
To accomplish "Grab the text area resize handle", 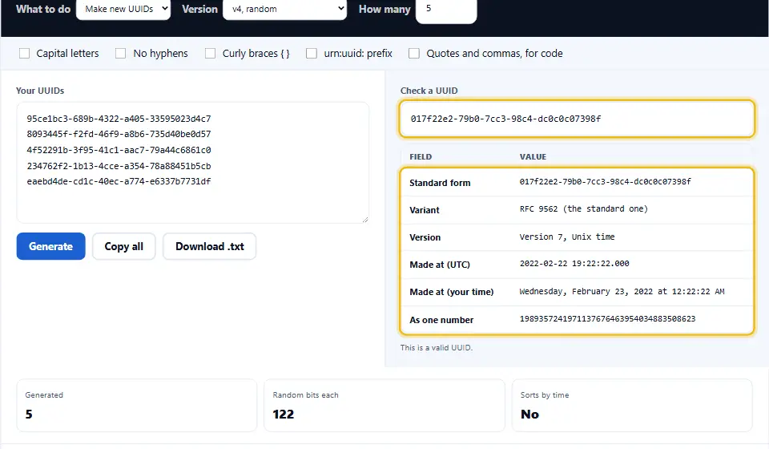I will (x=365, y=220).
